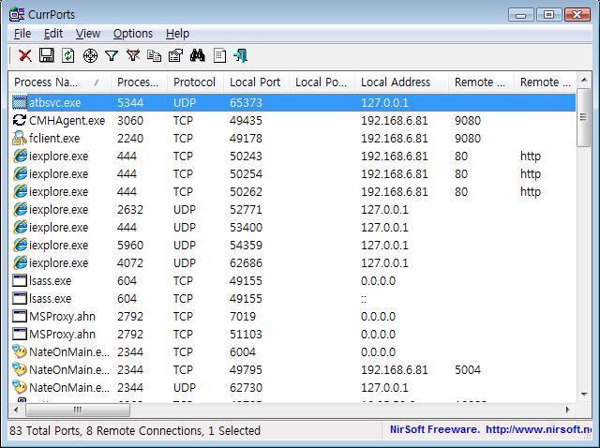Click remote port 5004 cell
Screen dimensions: 600x448
coord(468,369)
